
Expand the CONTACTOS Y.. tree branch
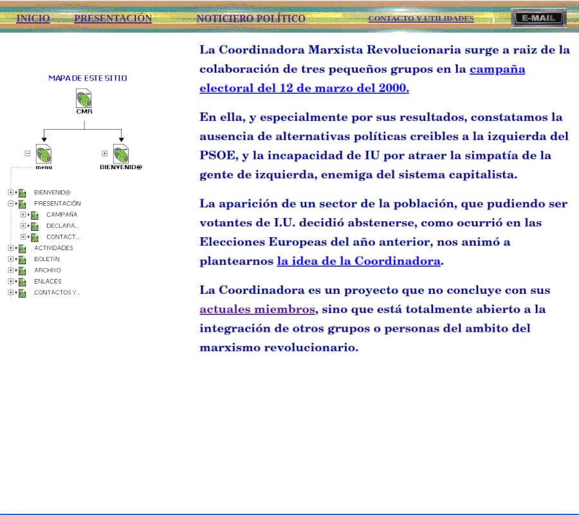[11, 293]
